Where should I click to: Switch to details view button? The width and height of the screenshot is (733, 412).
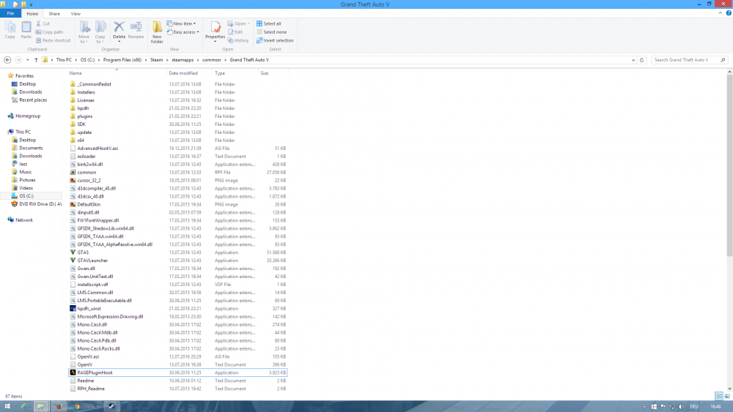719,396
